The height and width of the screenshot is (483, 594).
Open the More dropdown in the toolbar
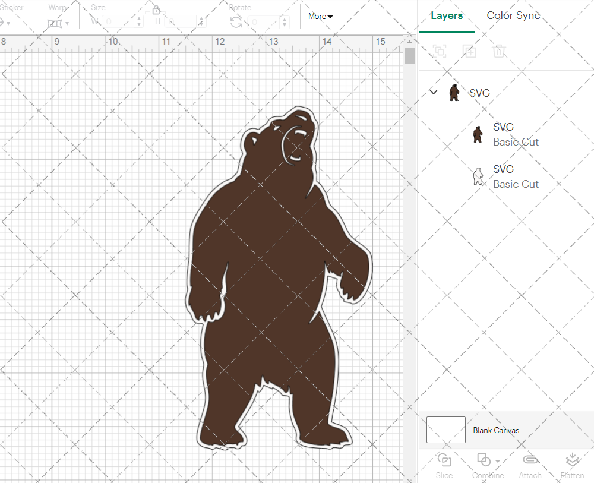click(320, 17)
